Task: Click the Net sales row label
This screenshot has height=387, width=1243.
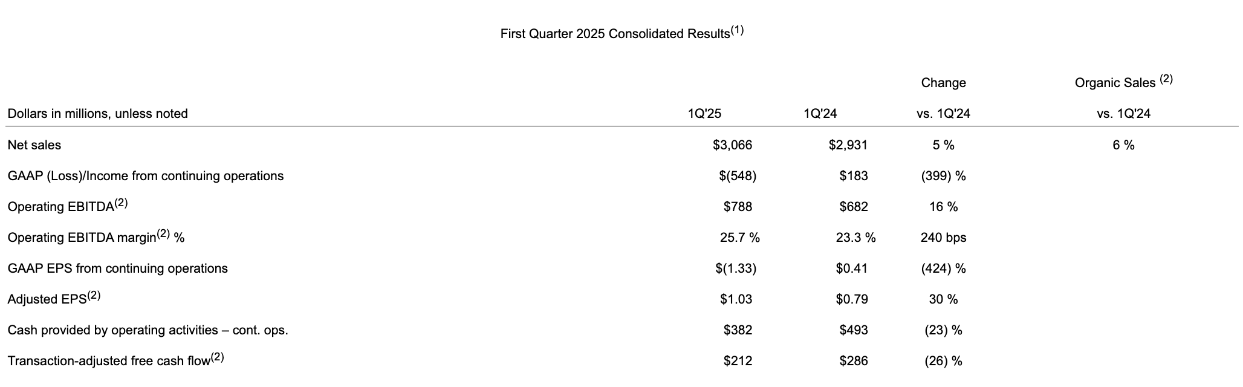Action: pos(34,145)
